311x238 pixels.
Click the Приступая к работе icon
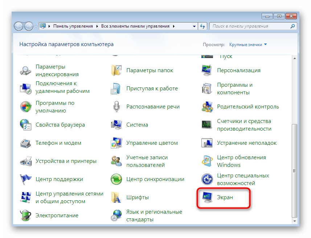[x=116, y=89]
